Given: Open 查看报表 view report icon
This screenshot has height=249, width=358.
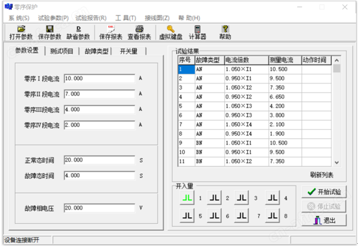Looking at the screenshot, I should tap(139, 32).
